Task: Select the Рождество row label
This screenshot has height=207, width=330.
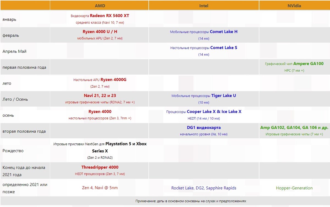Action: pos(13,151)
